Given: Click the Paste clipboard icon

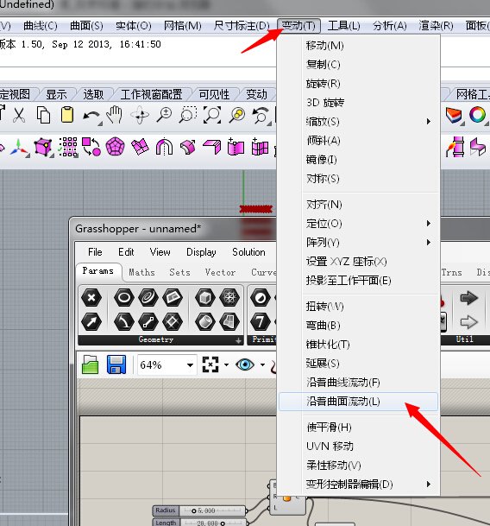Looking at the screenshot, I should click(67, 115).
